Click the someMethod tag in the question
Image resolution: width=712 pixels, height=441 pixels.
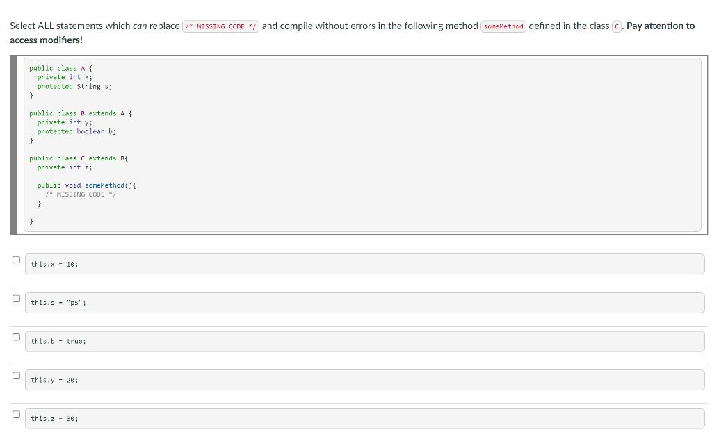click(503, 26)
